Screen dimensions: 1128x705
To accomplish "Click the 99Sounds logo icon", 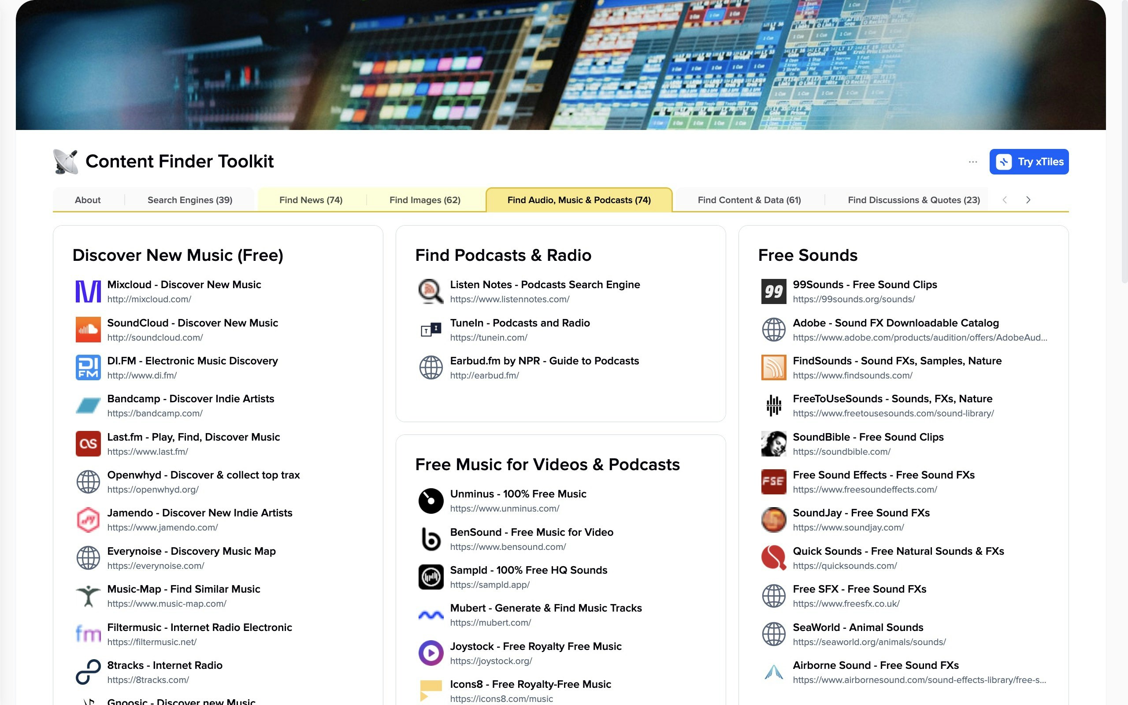I will coord(774,291).
